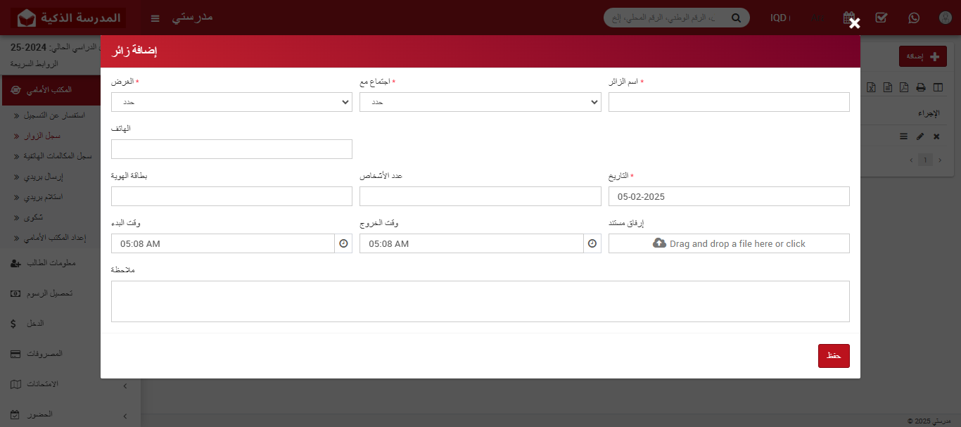Go to سجل المكالمات الهاتفية link

point(53,155)
